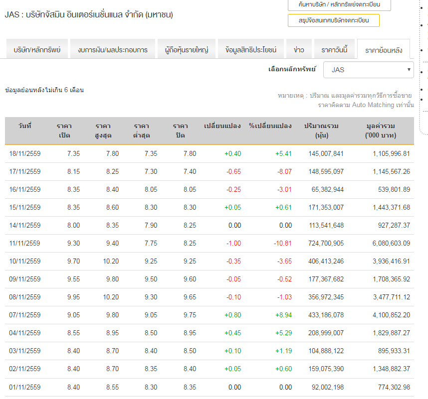Select the ราคาย้อนหลัง tab

click(384, 50)
